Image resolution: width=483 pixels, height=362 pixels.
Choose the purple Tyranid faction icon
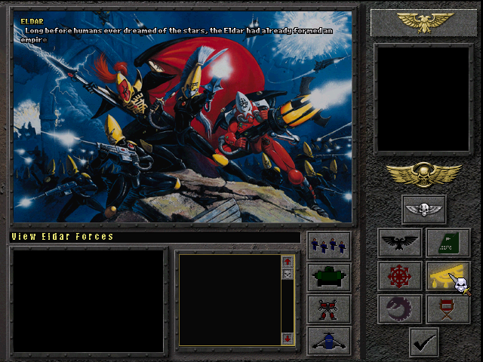pyautogui.click(x=400, y=309)
